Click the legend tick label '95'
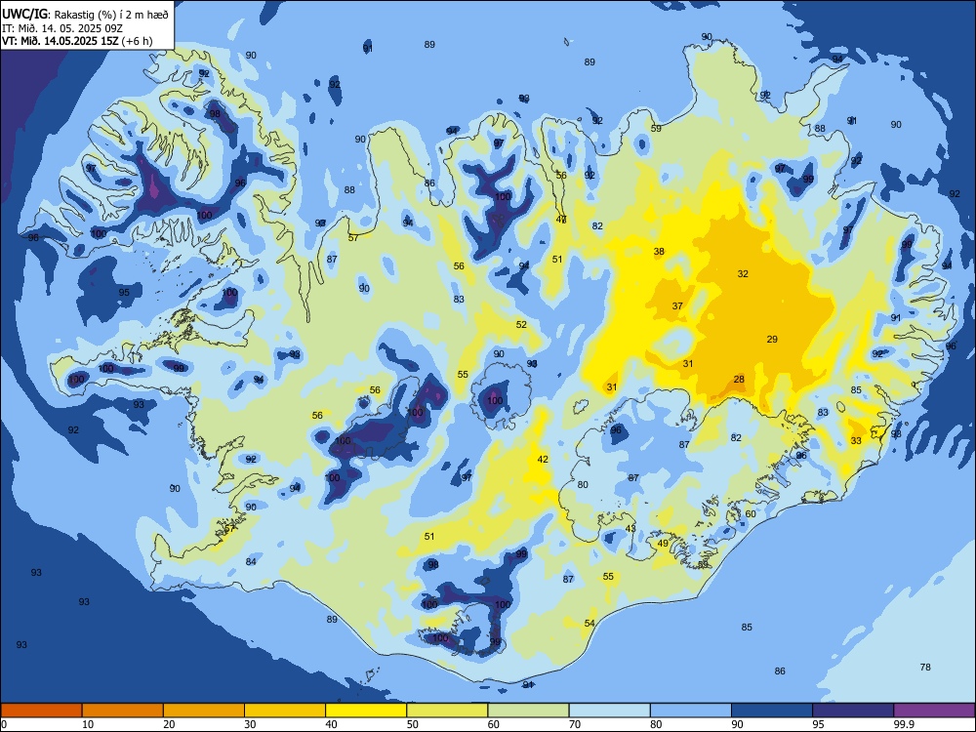Image resolution: width=976 pixels, height=732 pixels. (818, 724)
